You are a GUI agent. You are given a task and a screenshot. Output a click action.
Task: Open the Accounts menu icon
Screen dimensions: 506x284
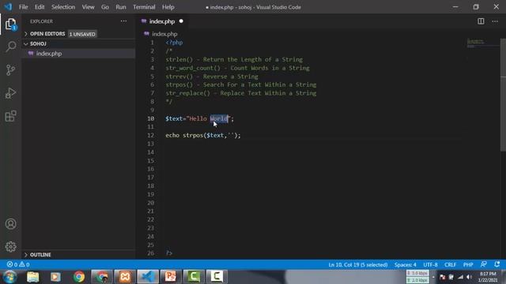click(10, 224)
